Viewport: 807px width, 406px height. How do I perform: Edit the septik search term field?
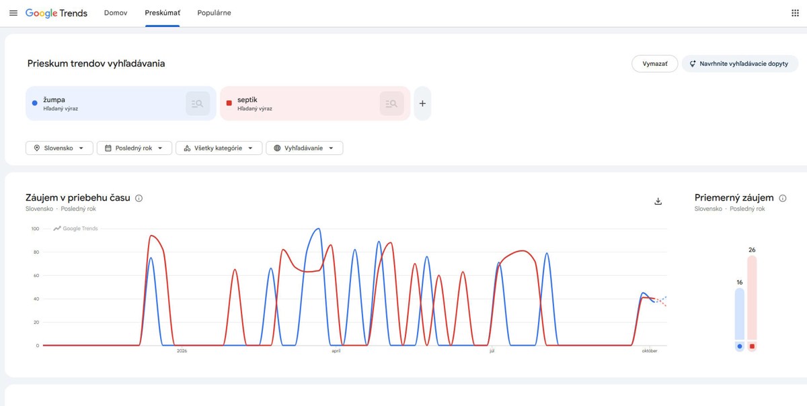click(x=315, y=103)
